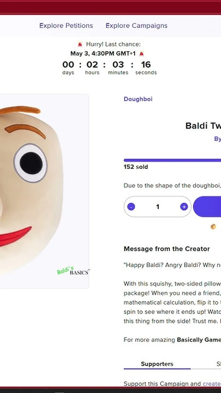221x393 pixels.
Task: Click the Baldi's Basics logo on the plush image
Action: pyautogui.click(x=73, y=271)
